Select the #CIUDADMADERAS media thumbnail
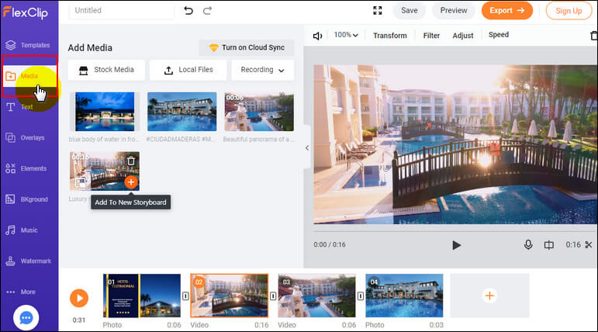 [x=182, y=112]
